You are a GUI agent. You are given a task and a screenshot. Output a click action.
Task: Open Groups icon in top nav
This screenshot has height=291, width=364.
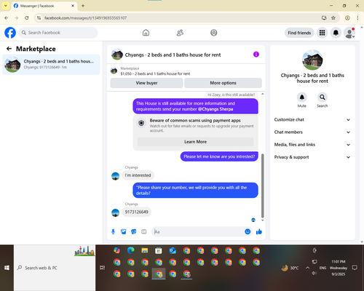click(x=214, y=33)
